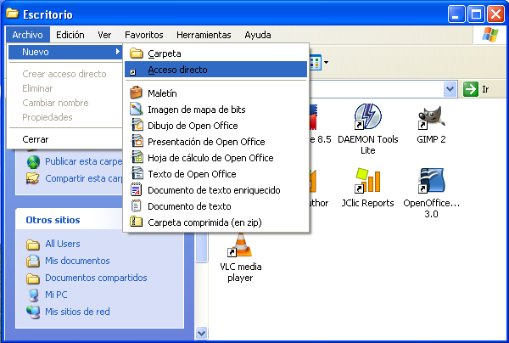The width and height of the screenshot is (509, 343).
Task: Click the sidebar scrollbar down arrow
Action: (202, 334)
